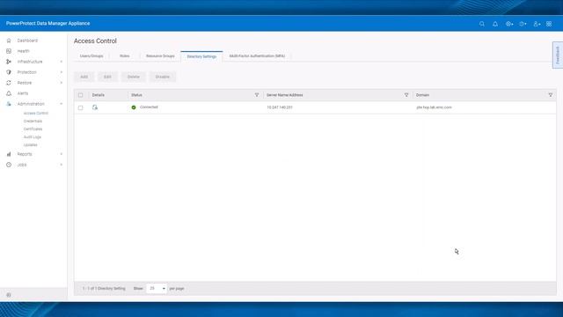
Task: Click PowerProtect Data Manager Appliance title
Action: (48, 24)
